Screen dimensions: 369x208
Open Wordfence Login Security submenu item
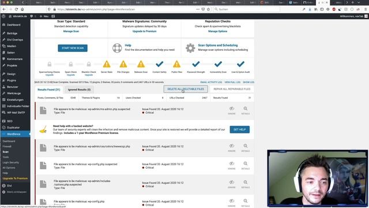[x=10, y=162]
